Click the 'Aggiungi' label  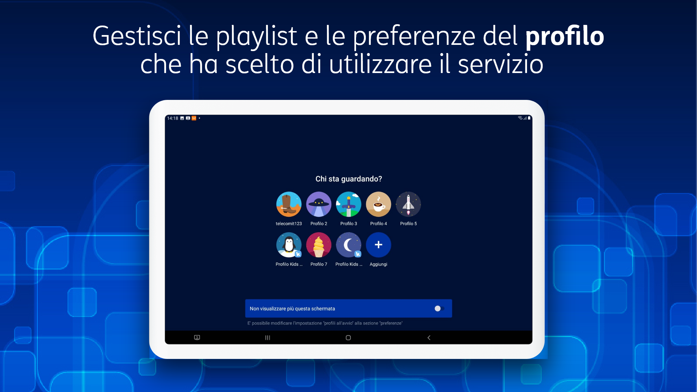378,264
